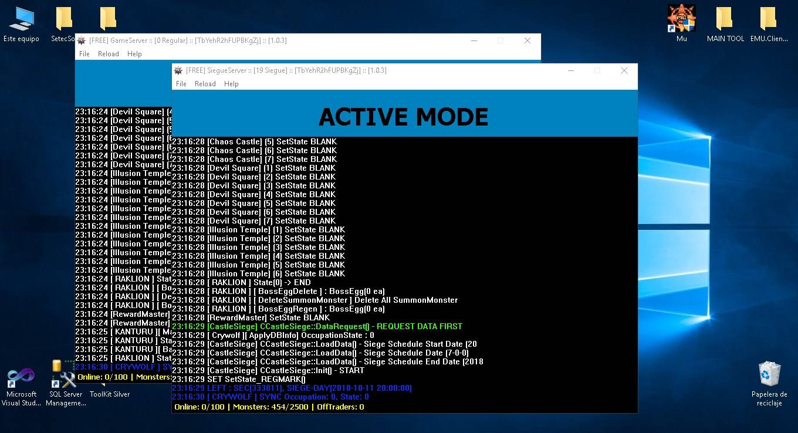Open the SetecSo folder on desktop
Image resolution: width=798 pixels, height=433 pixels.
pos(63,25)
